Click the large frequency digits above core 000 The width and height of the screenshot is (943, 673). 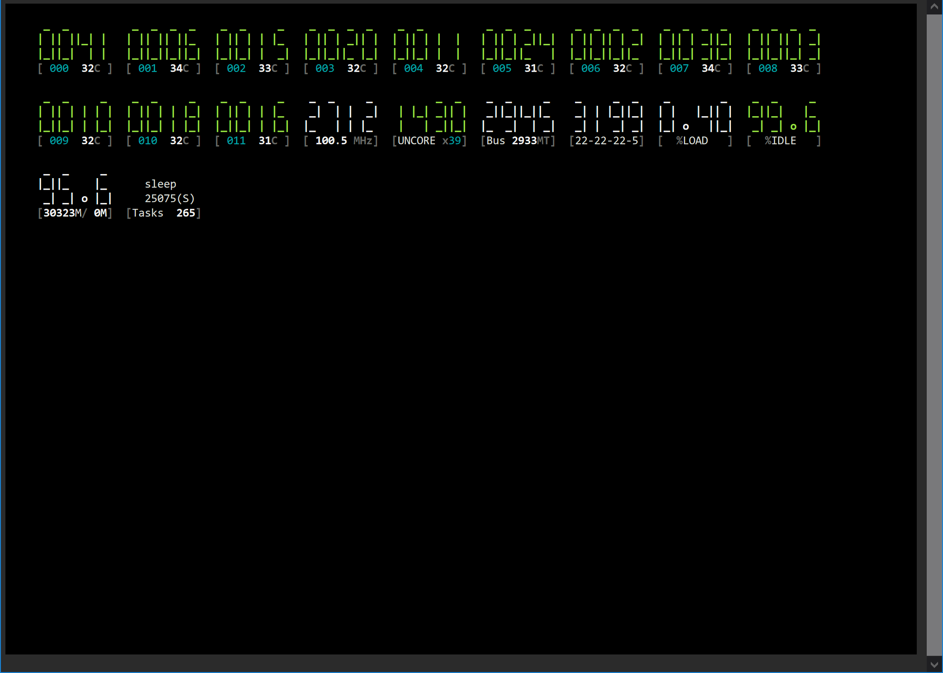click(73, 44)
